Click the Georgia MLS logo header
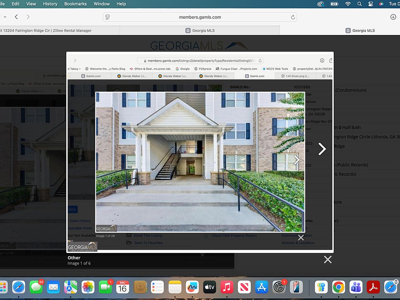This screenshot has width=400, height=300. click(x=199, y=46)
